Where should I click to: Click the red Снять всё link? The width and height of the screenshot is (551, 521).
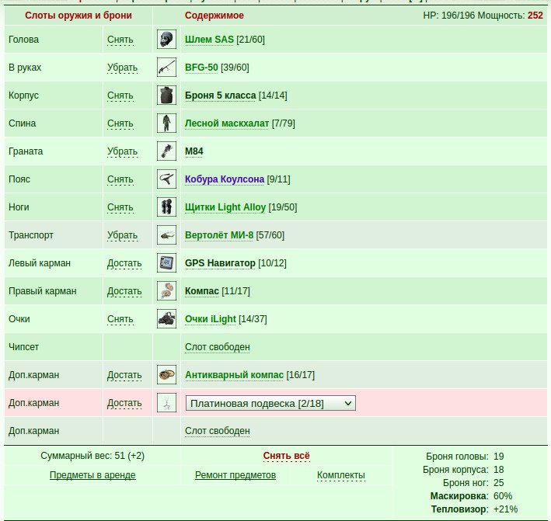(287, 456)
